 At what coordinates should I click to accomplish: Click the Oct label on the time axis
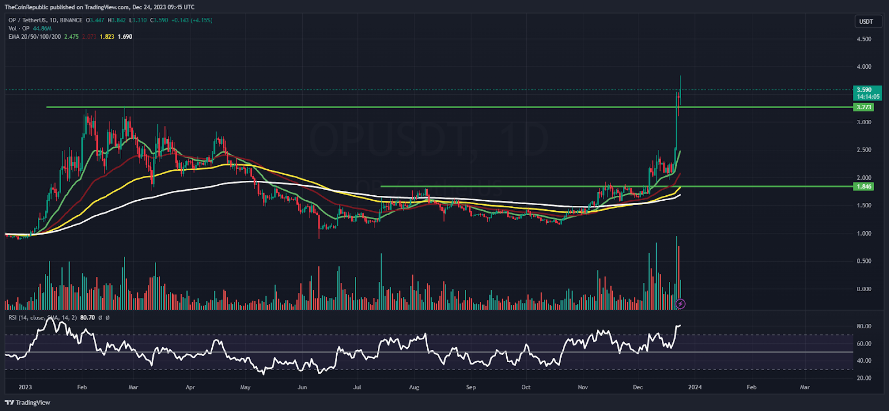tap(526, 387)
